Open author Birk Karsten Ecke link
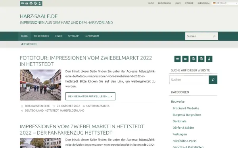Image resolution: width=238 pixels, height=148 pixels. point(37,106)
